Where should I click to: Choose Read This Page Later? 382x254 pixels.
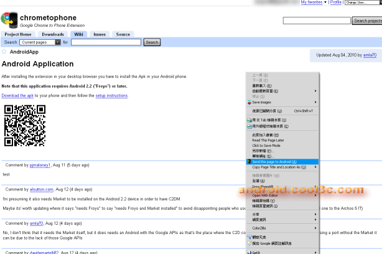click(282, 140)
